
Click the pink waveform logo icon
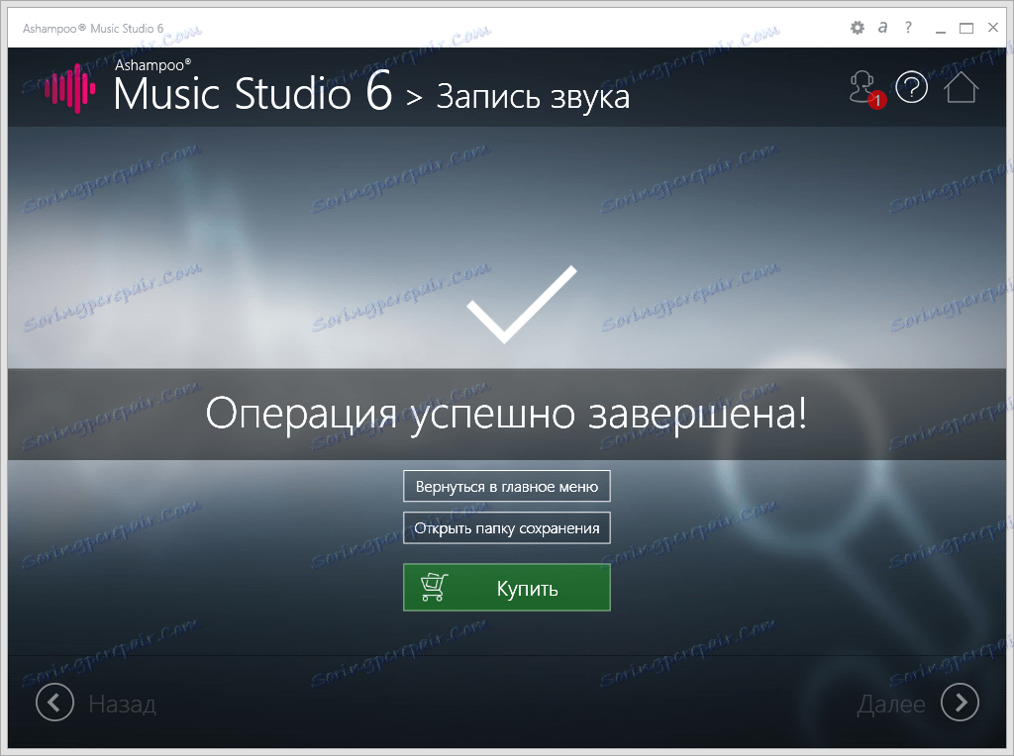tap(70, 88)
